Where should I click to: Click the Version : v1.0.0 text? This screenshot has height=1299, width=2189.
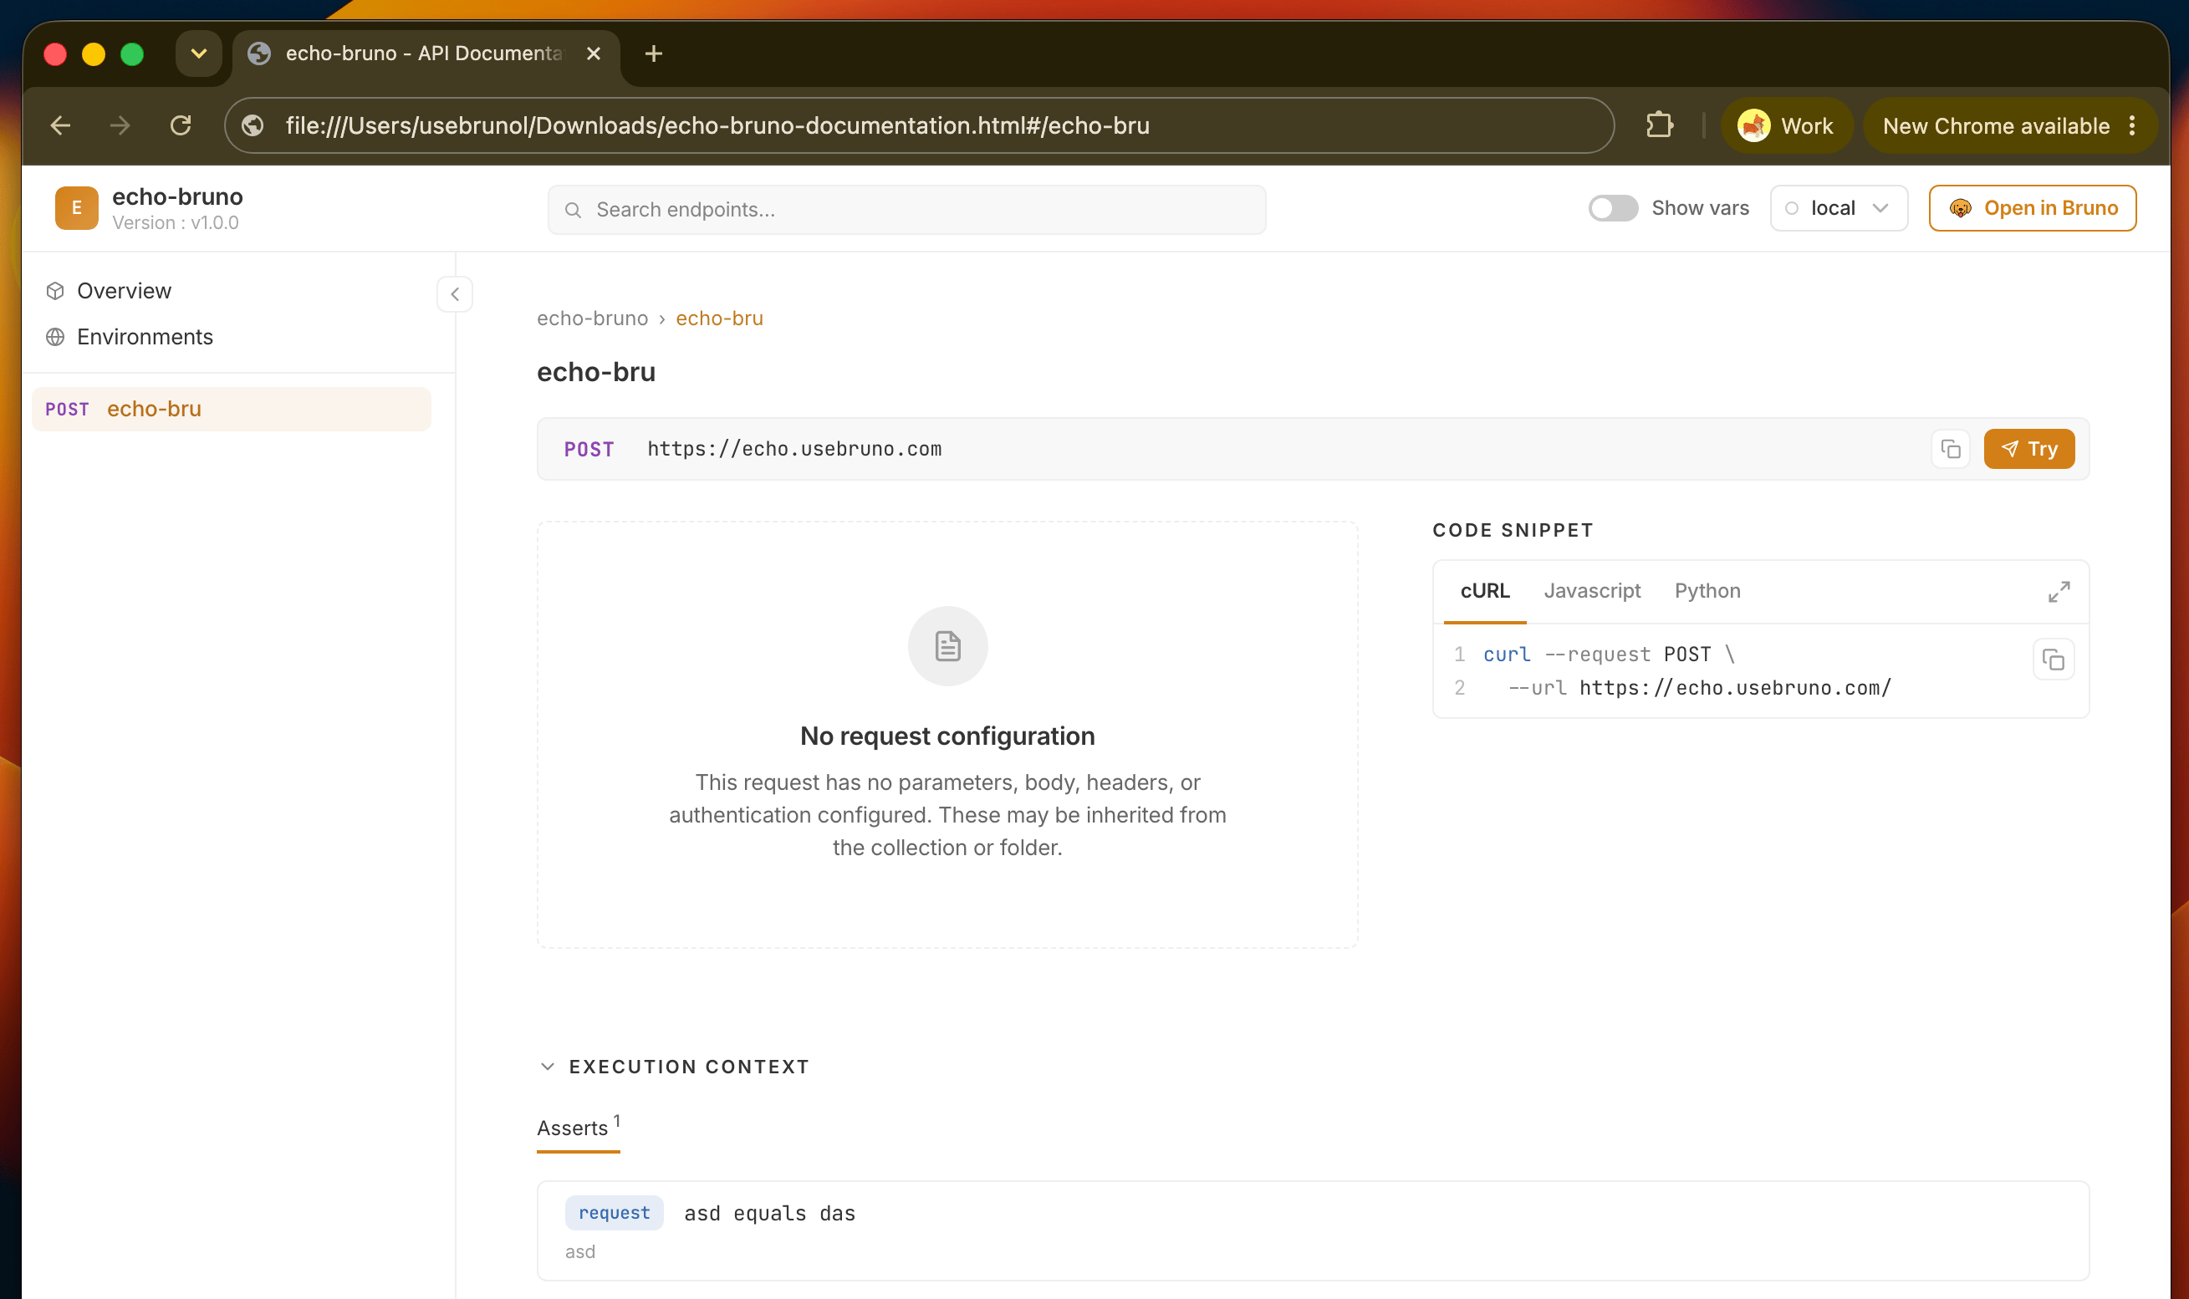[x=175, y=223]
